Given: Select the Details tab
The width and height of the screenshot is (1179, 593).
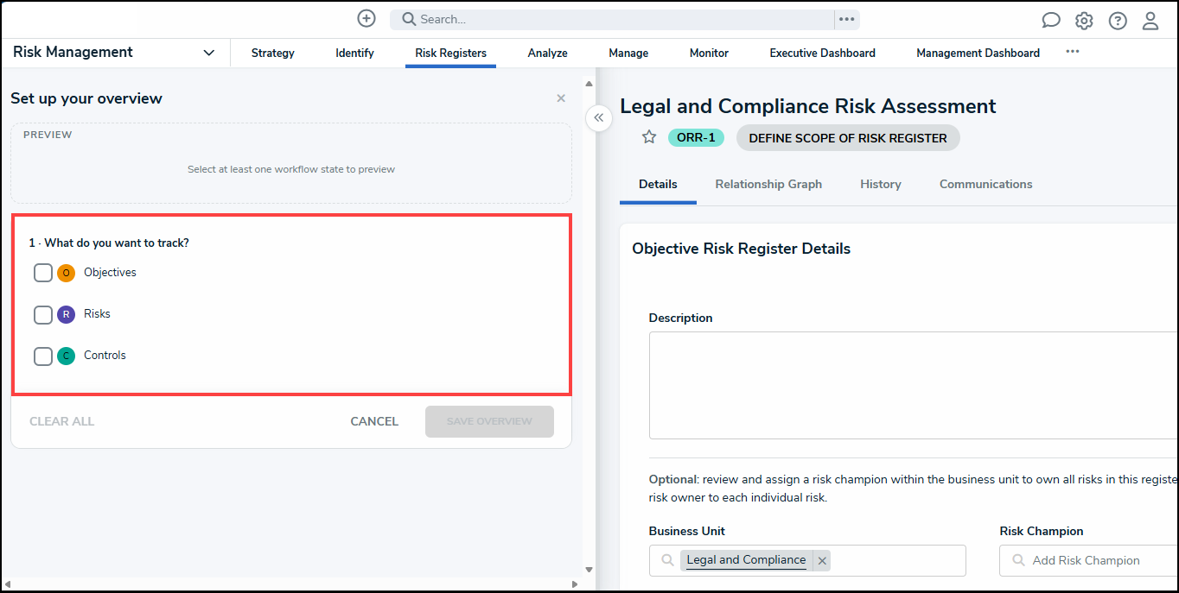Looking at the screenshot, I should [658, 184].
